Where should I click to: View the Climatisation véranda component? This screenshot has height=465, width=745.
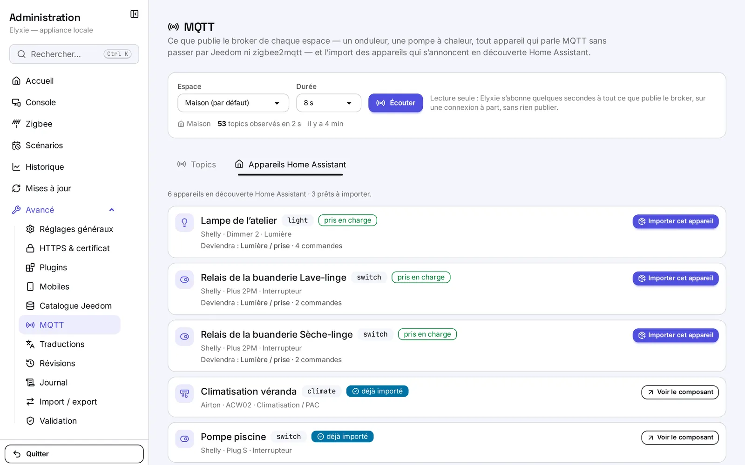coord(680,392)
